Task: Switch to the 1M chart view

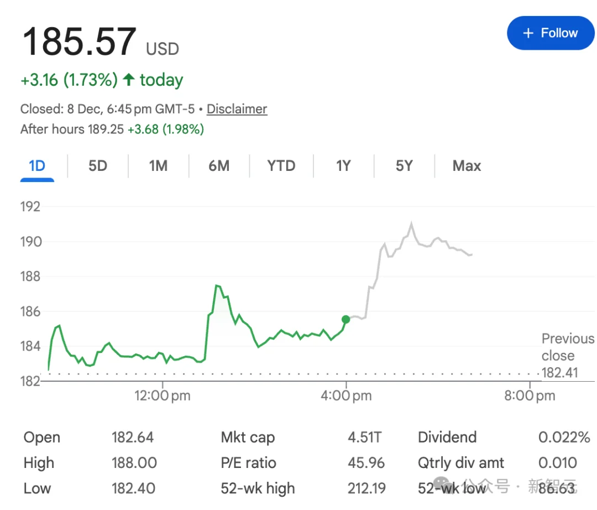Action: click(x=158, y=165)
